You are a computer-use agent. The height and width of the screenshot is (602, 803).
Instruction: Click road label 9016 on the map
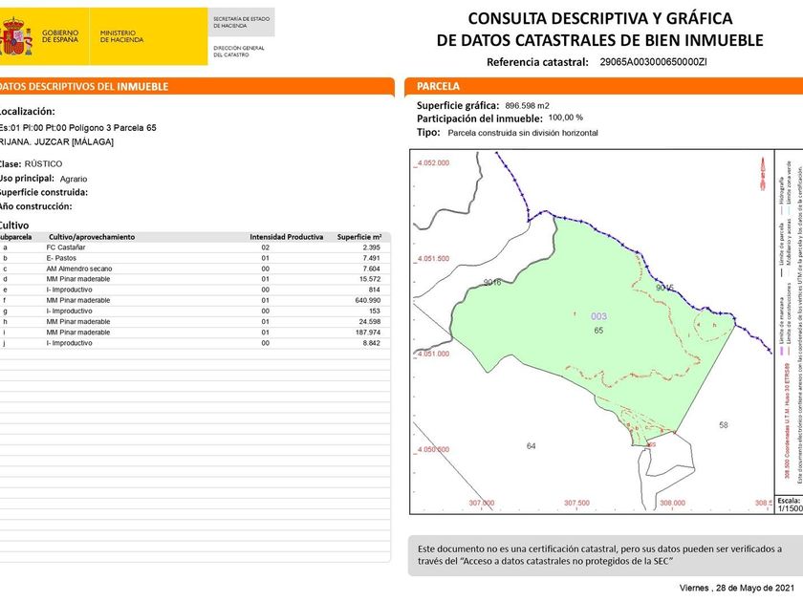(x=492, y=282)
